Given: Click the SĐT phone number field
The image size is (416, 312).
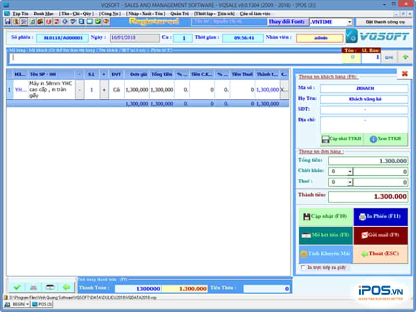Looking at the screenshot, I should tap(363, 110).
